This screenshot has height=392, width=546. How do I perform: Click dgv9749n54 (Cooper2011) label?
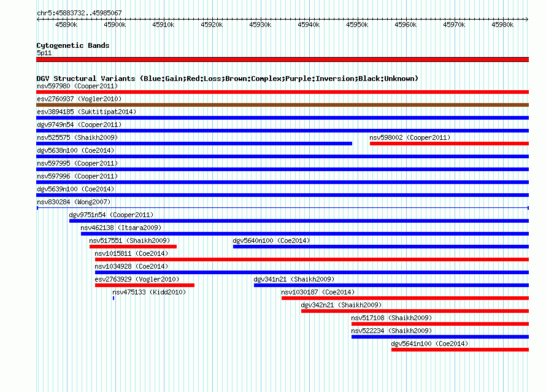(79, 125)
